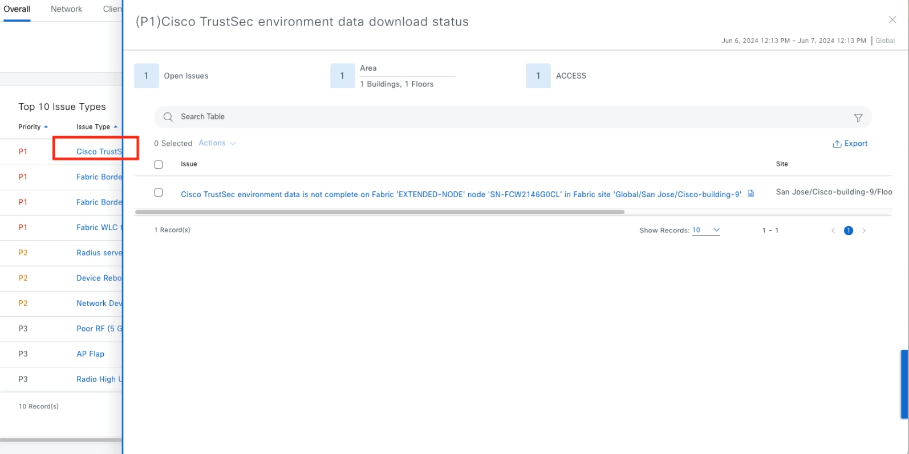Open Network Device issue type
Viewport: 909px width, 454px height.
(x=99, y=303)
